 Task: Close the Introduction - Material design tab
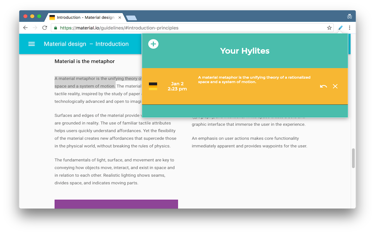pyautogui.click(x=120, y=18)
